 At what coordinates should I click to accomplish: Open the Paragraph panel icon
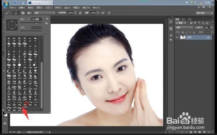(171, 40)
